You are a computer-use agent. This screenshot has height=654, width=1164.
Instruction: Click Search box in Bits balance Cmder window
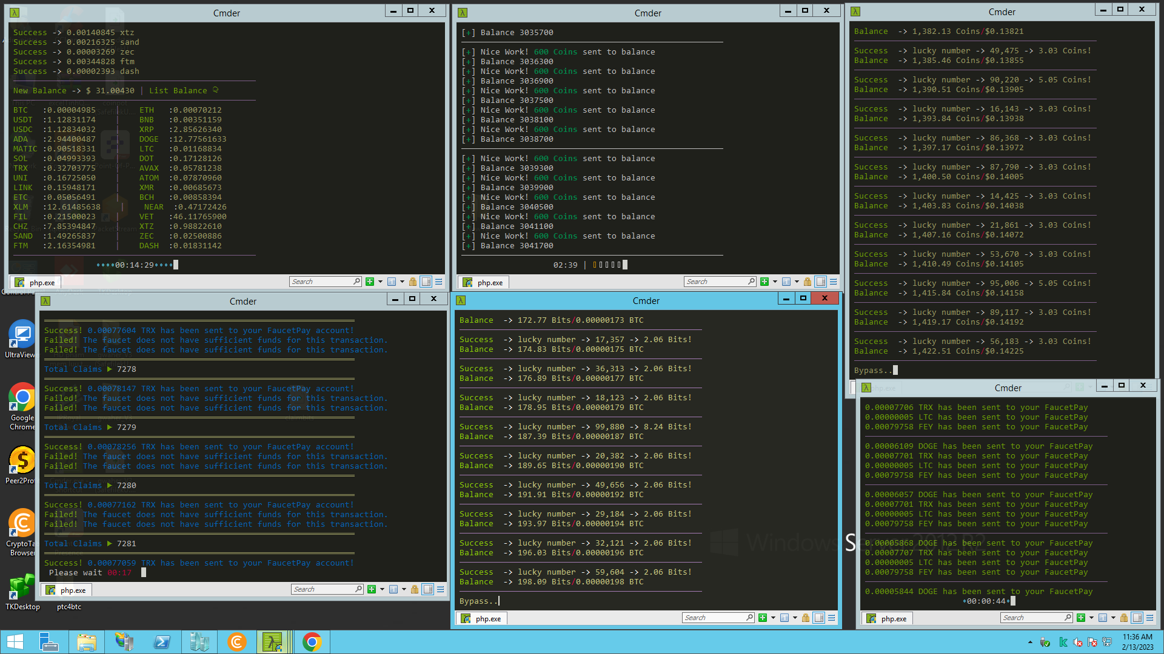(x=718, y=618)
